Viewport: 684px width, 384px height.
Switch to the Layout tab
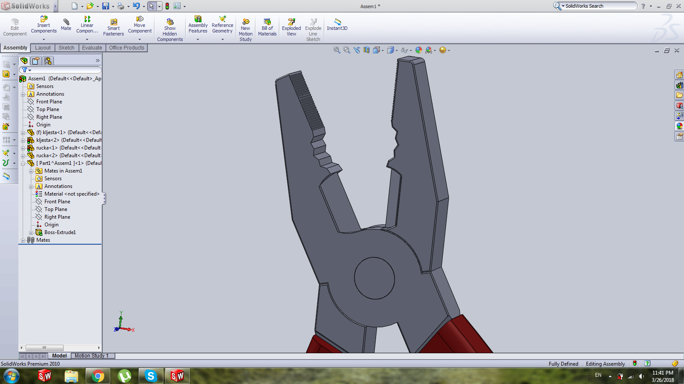pyautogui.click(x=43, y=48)
